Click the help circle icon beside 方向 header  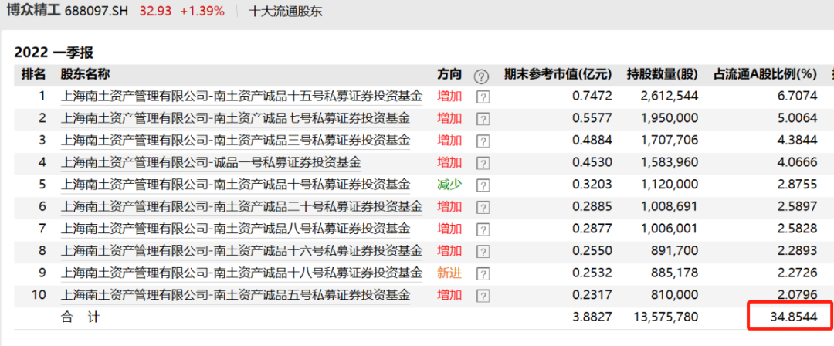[481, 76]
